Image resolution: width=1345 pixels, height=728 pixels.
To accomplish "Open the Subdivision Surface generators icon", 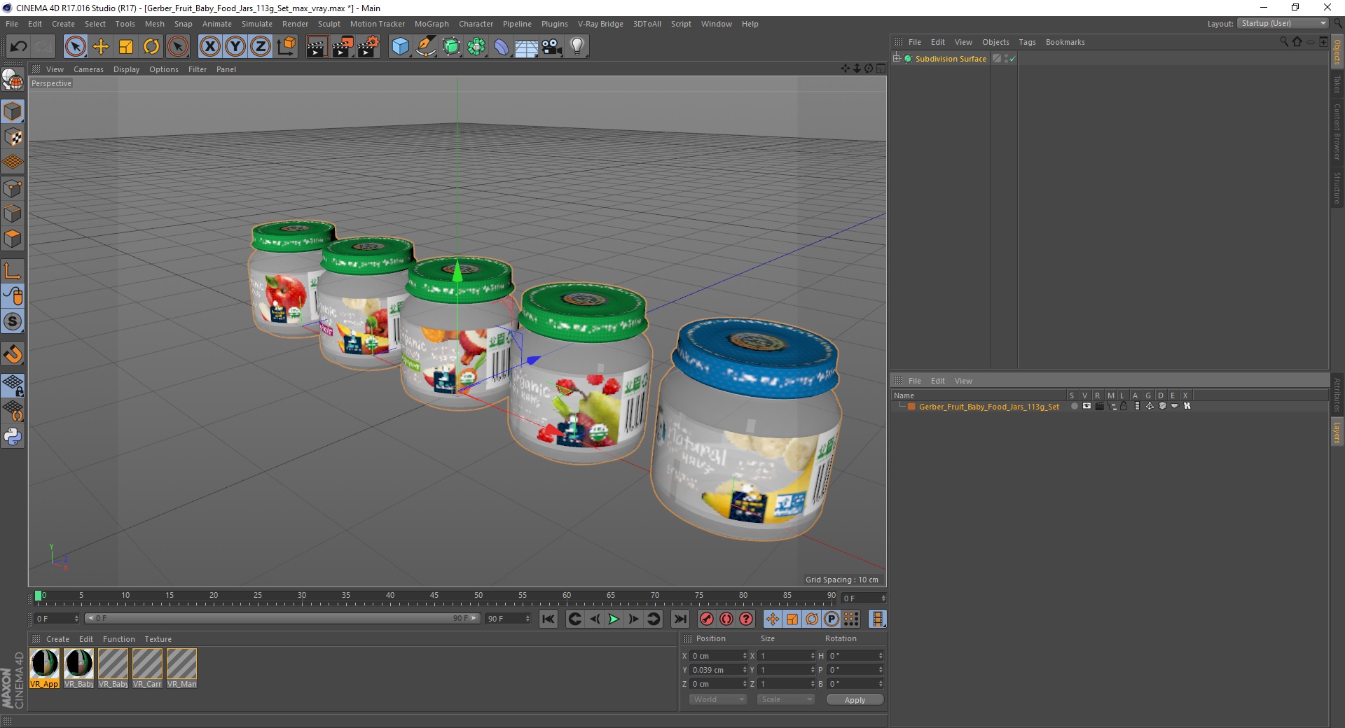I will [452, 47].
